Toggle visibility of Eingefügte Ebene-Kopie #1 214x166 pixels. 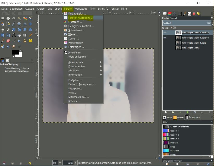165,38
